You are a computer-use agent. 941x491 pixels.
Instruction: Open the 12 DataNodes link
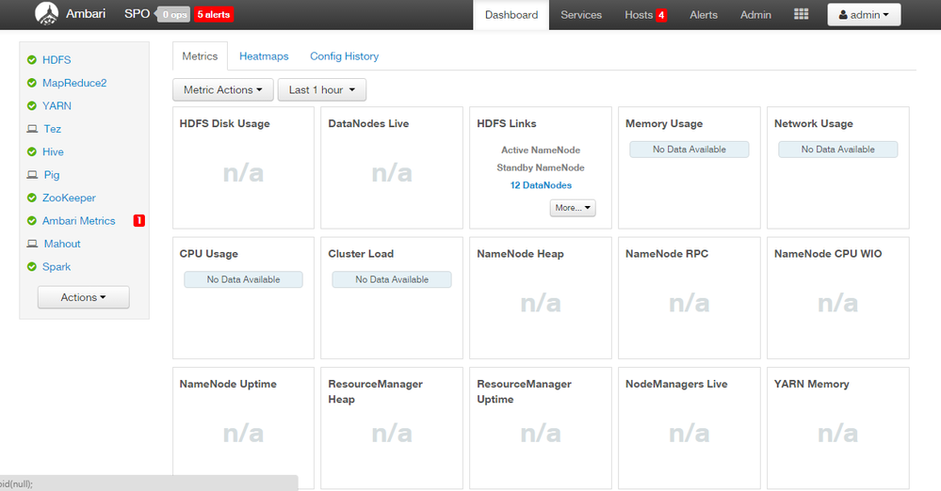click(541, 185)
